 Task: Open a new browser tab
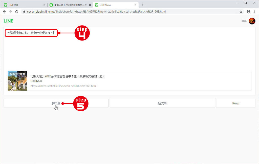coord(143,5)
